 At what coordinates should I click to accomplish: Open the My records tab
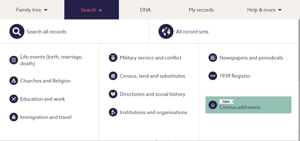tap(201, 10)
